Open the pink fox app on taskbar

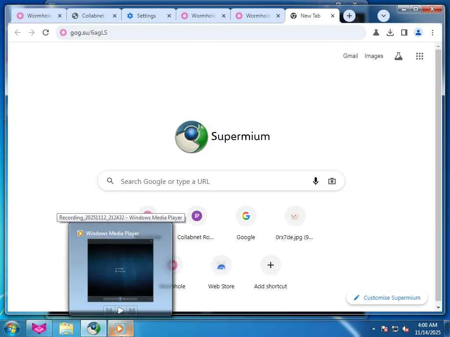point(39,328)
